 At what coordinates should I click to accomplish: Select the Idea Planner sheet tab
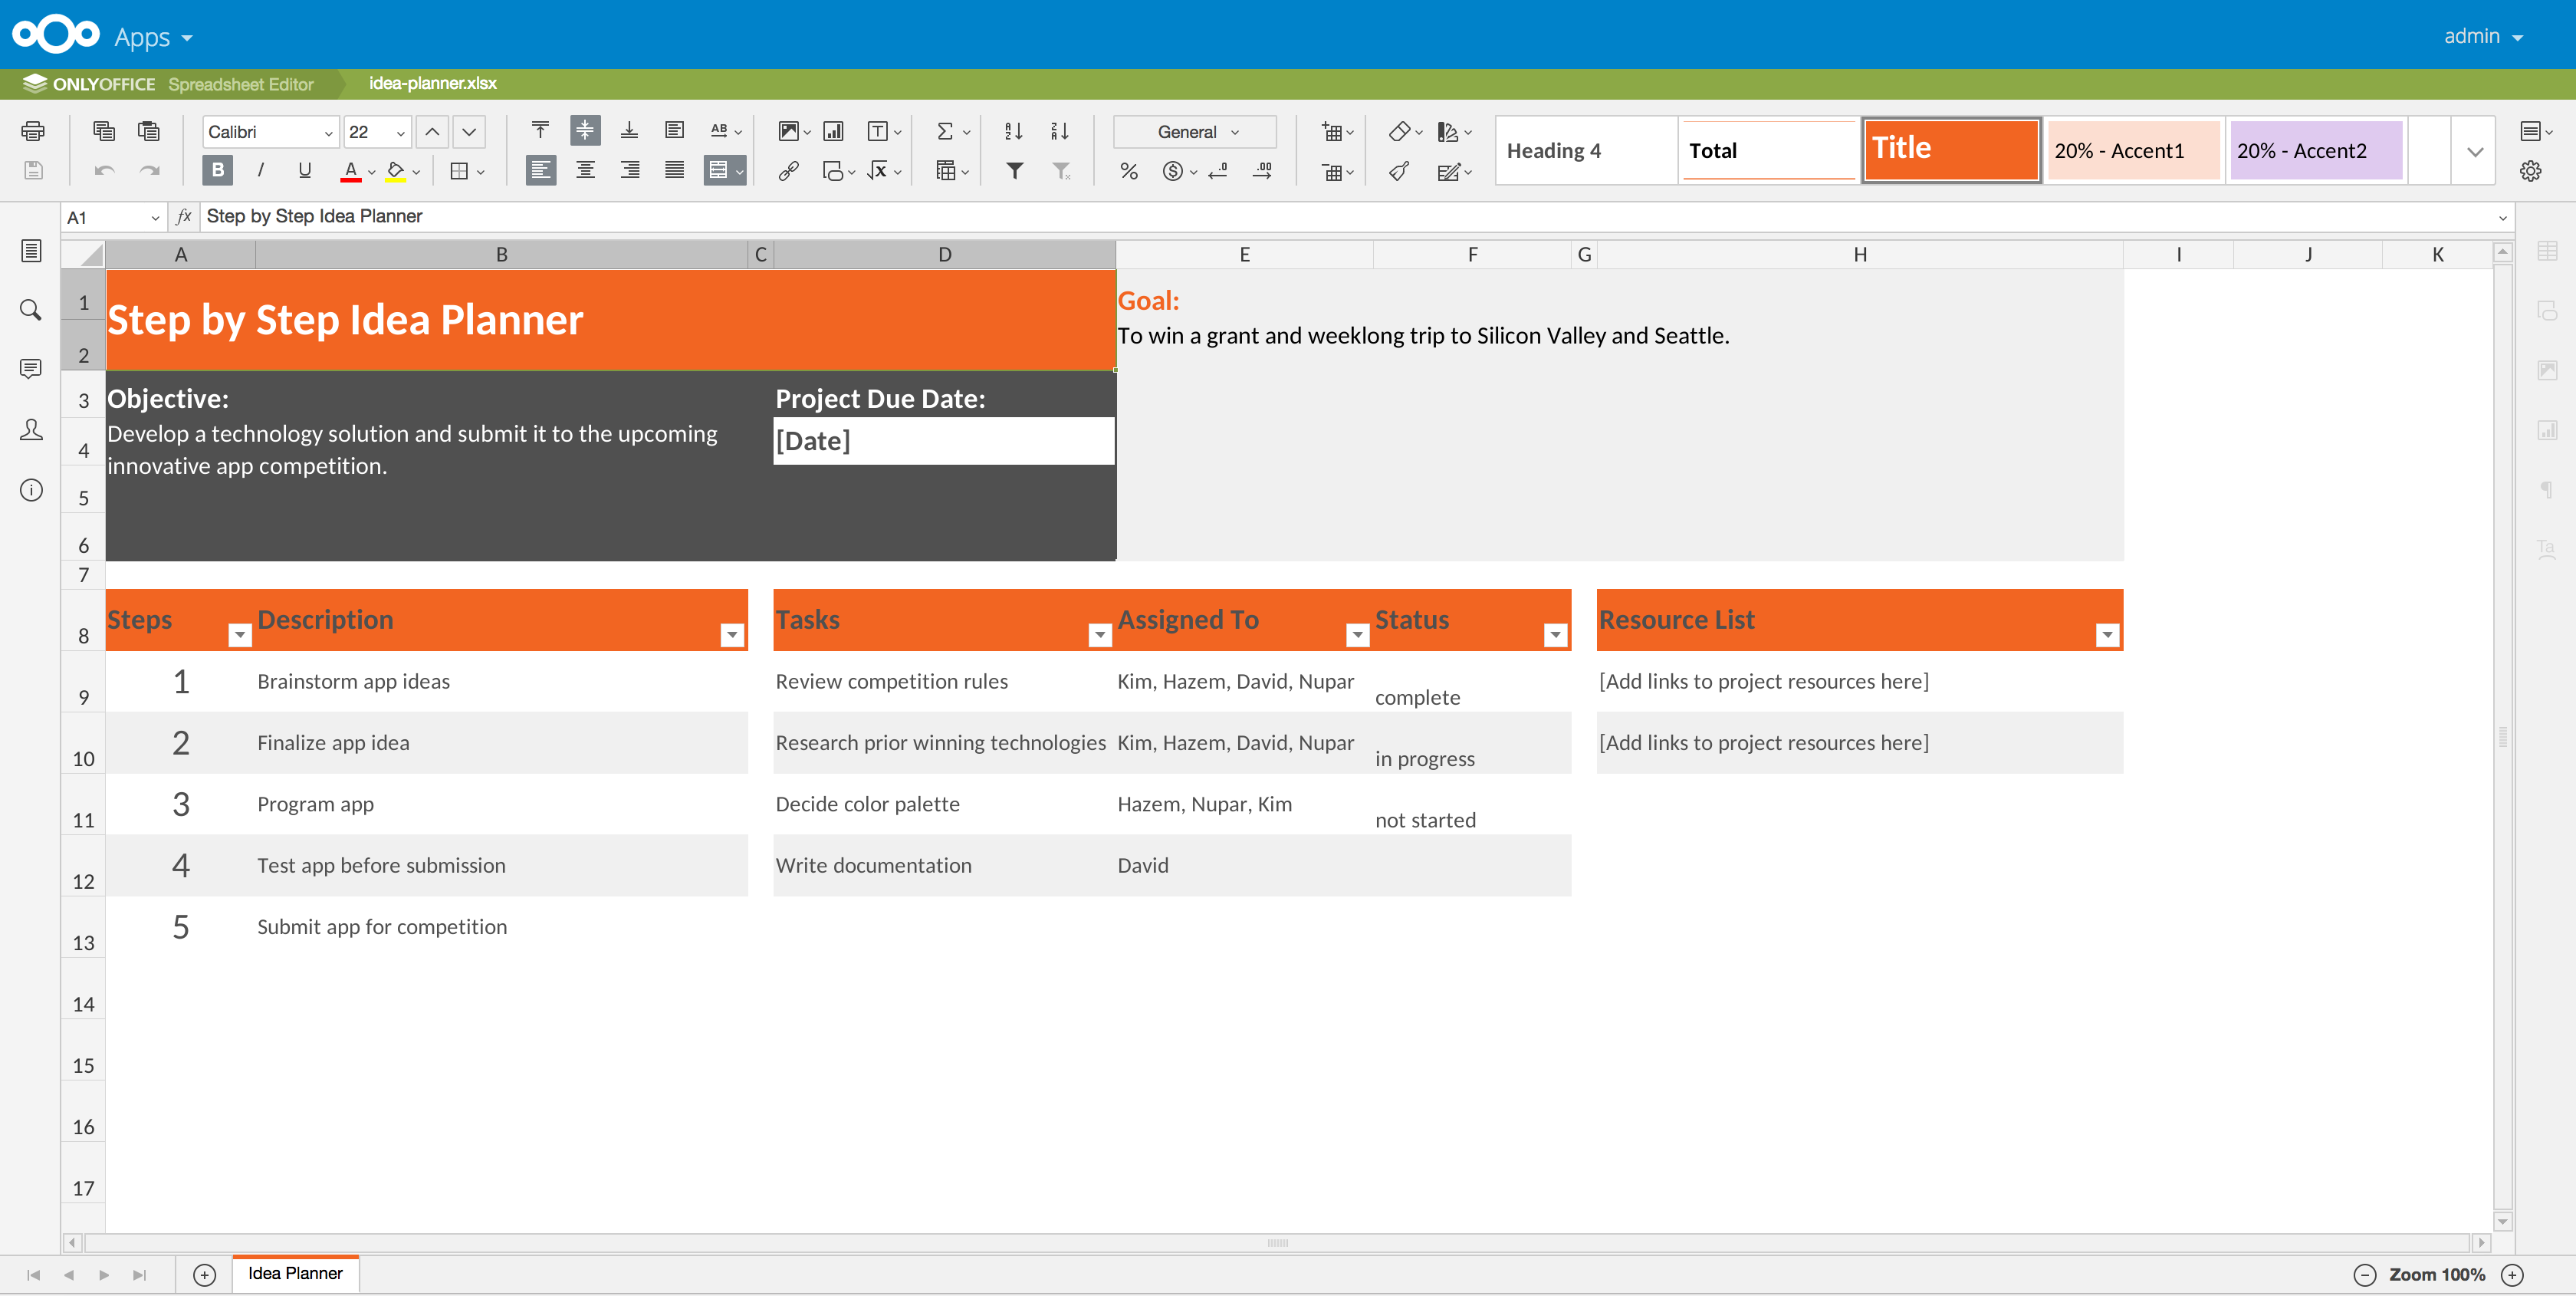[x=295, y=1273]
